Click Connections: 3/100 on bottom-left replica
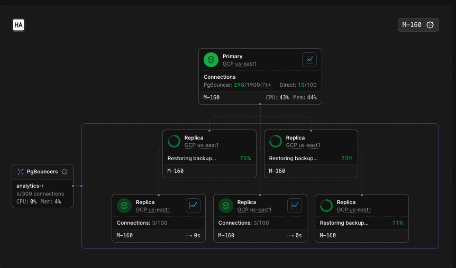The height and width of the screenshot is (268, 456). tap(142, 223)
